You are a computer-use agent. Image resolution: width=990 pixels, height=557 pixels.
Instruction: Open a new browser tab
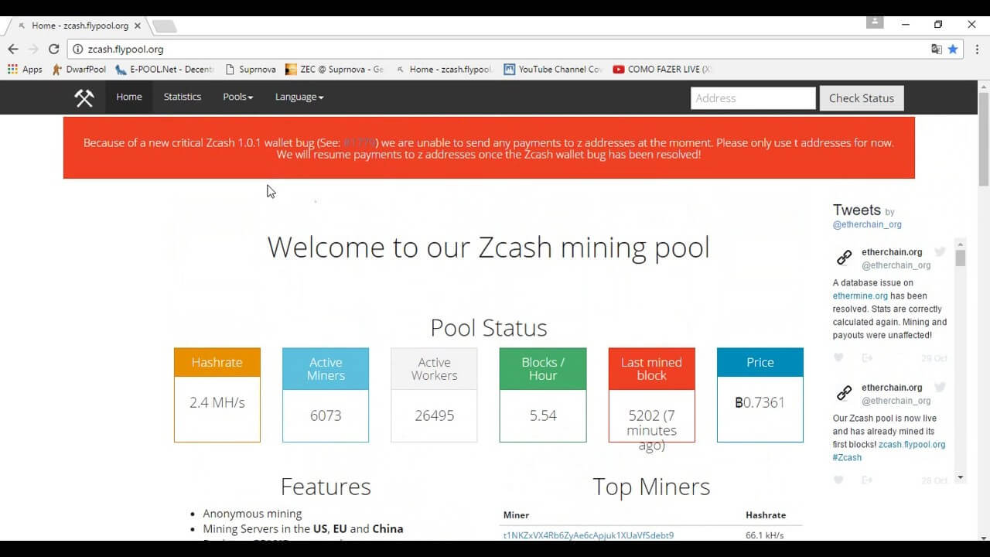(164, 26)
